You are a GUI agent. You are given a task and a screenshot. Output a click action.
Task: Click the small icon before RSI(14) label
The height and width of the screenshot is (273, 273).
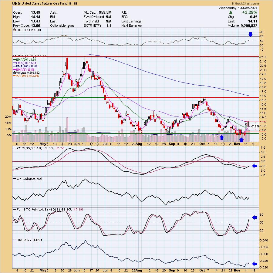(15, 30)
